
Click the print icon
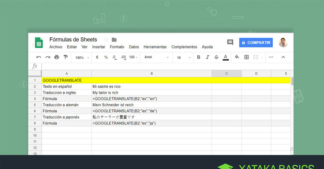[x=56, y=57]
